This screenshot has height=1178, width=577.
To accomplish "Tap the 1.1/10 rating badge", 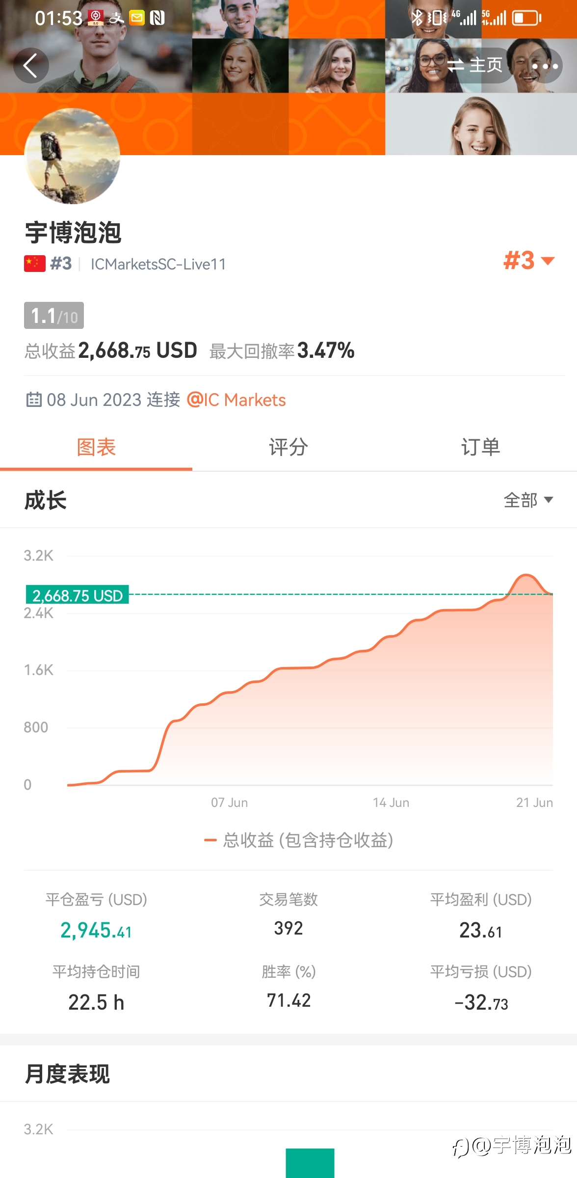I will tap(54, 316).
